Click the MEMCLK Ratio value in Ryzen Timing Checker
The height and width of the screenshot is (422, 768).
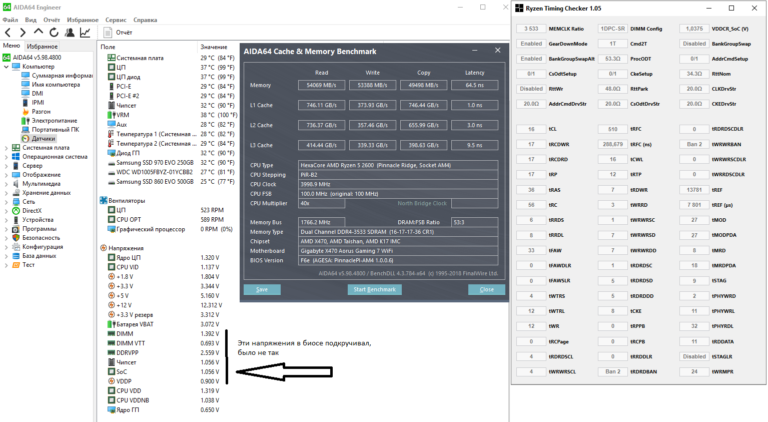pos(531,29)
